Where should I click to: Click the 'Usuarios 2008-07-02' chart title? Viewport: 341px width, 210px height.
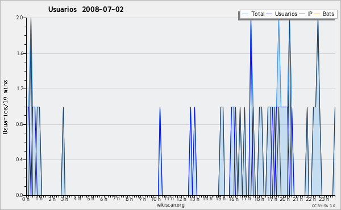click(x=86, y=10)
